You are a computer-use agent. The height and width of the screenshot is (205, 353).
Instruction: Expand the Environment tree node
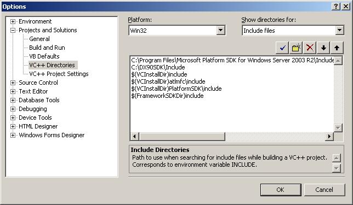coord(13,21)
